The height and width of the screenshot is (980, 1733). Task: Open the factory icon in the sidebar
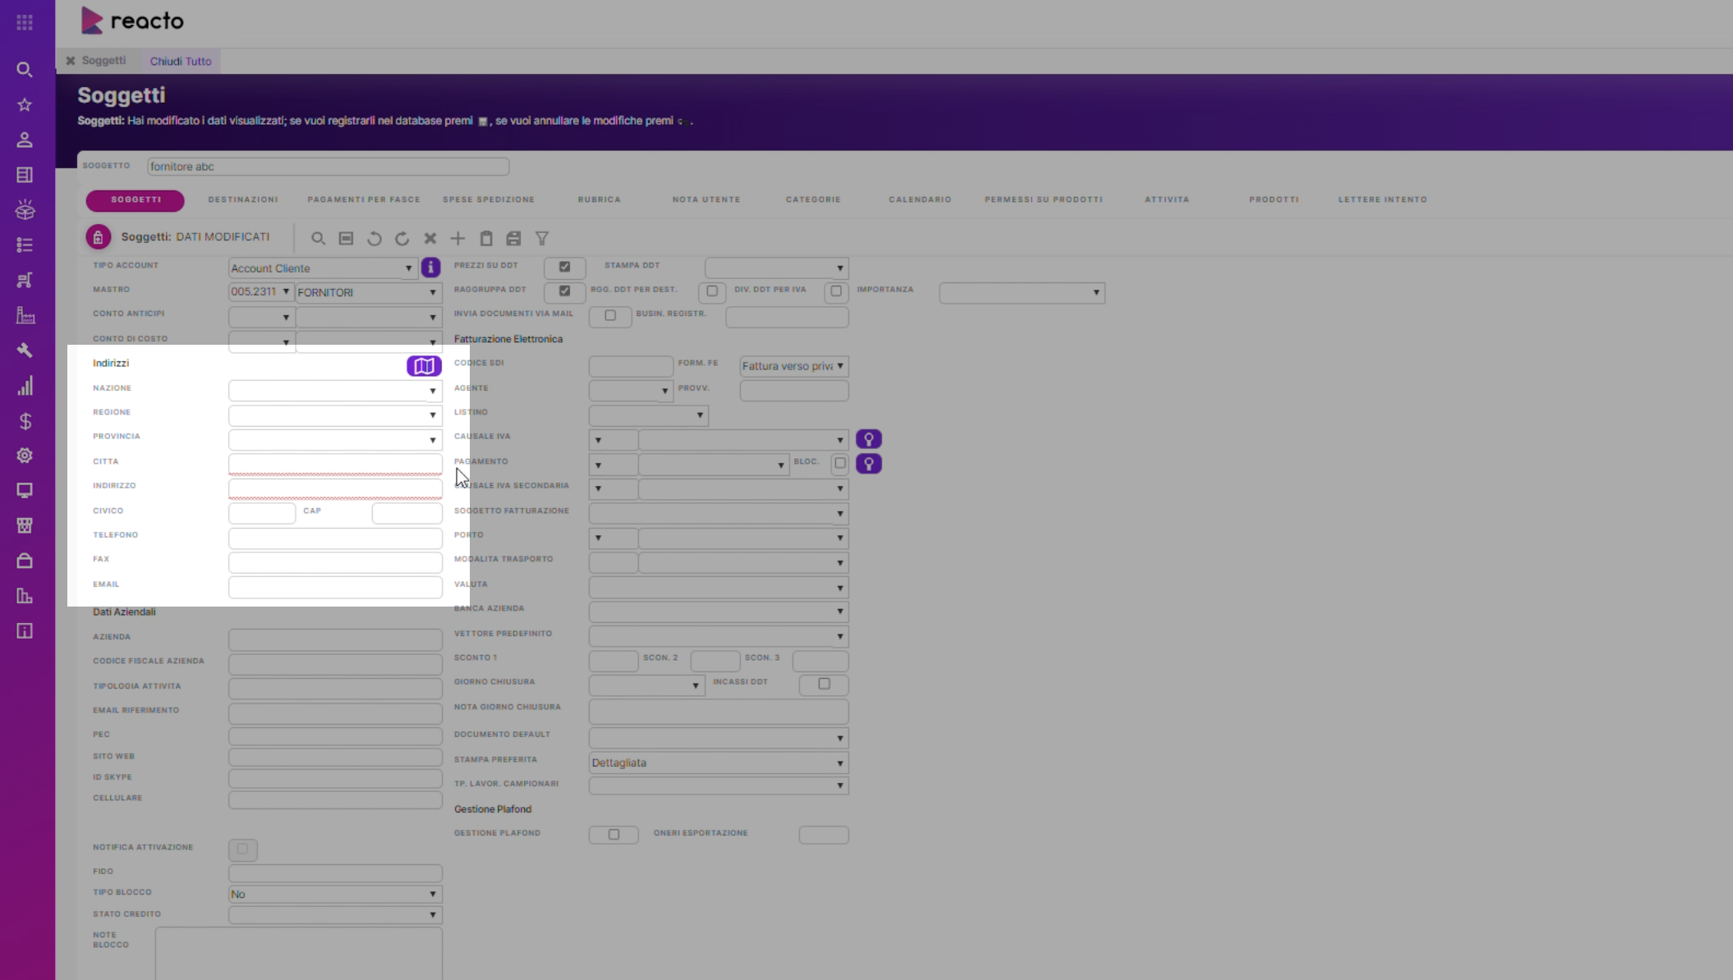point(25,315)
